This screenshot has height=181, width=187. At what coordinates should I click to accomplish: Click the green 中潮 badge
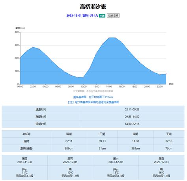click(102, 16)
